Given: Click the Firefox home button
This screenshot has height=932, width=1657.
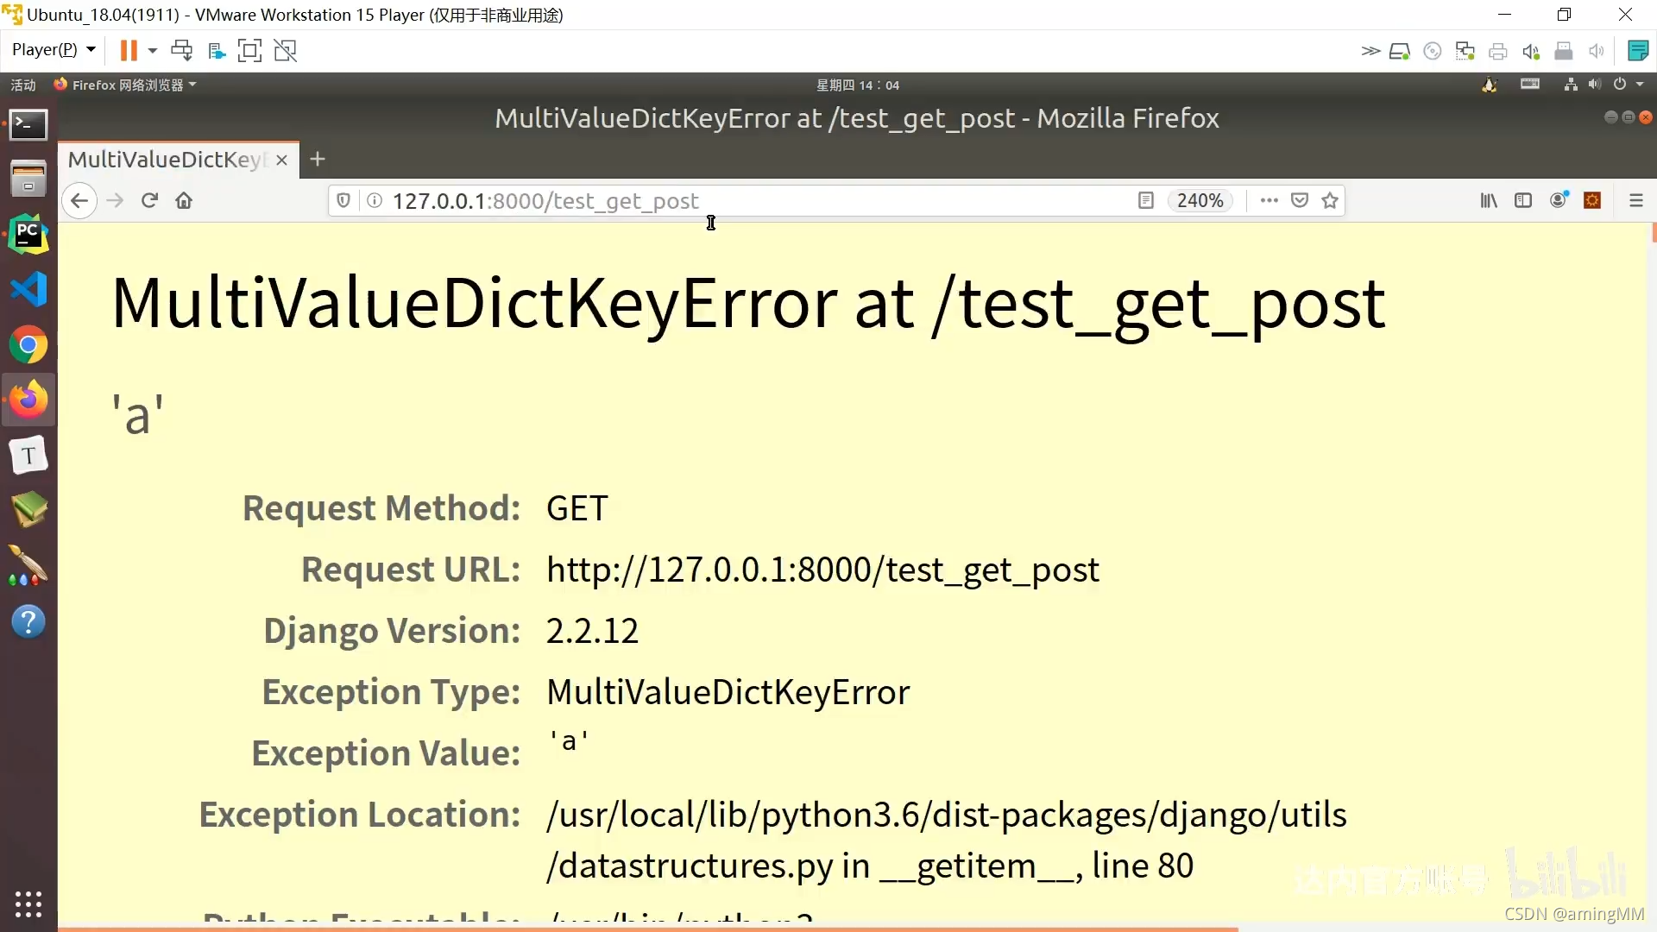Looking at the screenshot, I should click(x=184, y=200).
